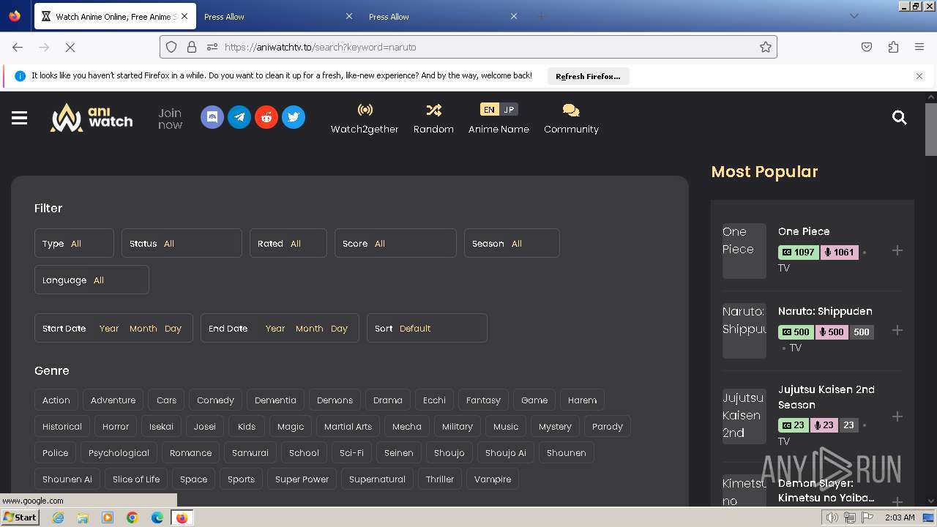This screenshot has width=937, height=527.
Task: Choose Start Date year dropdown
Action: pyautogui.click(x=109, y=329)
